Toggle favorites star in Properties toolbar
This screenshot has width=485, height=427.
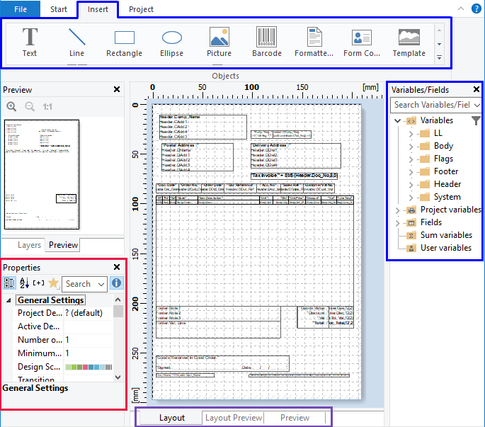(x=53, y=283)
